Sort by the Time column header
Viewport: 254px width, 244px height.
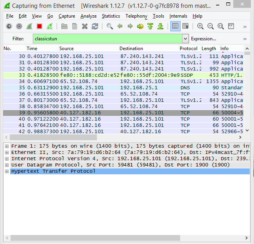point(43,49)
